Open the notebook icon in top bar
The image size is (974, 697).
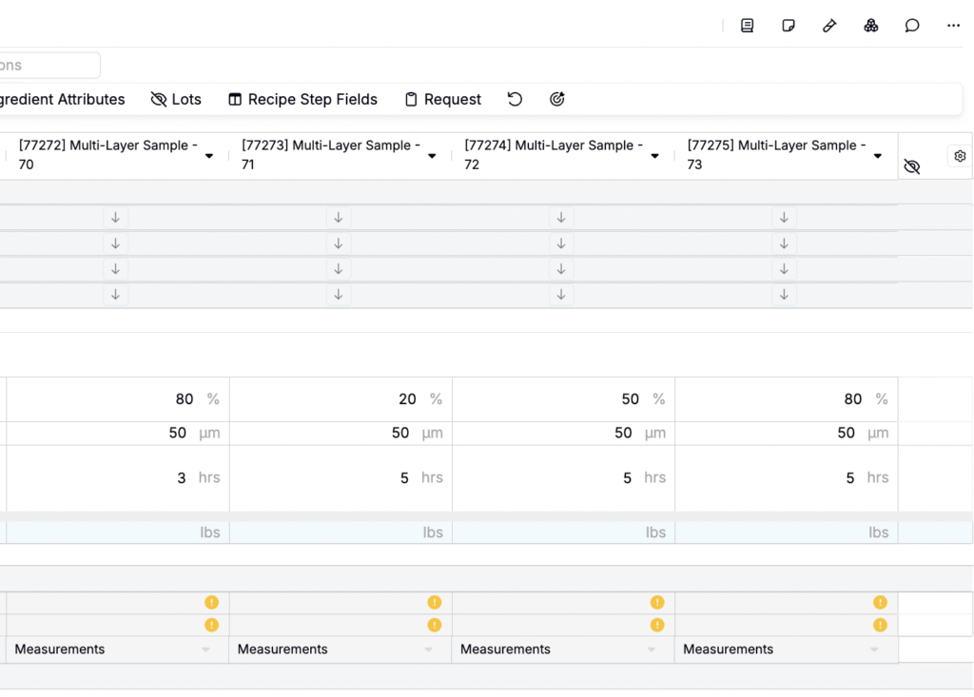tap(747, 26)
